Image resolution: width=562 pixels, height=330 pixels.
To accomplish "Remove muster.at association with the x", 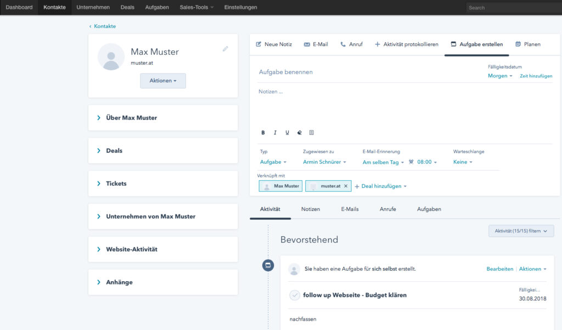I will point(346,186).
